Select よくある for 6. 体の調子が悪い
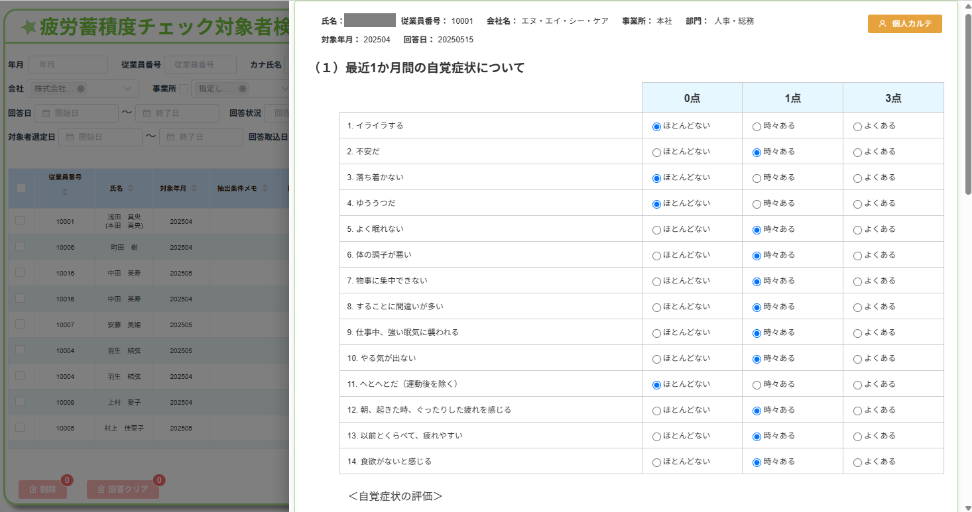Image resolution: width=972 pixels, height=512 pixels. [x=857, y=256]
